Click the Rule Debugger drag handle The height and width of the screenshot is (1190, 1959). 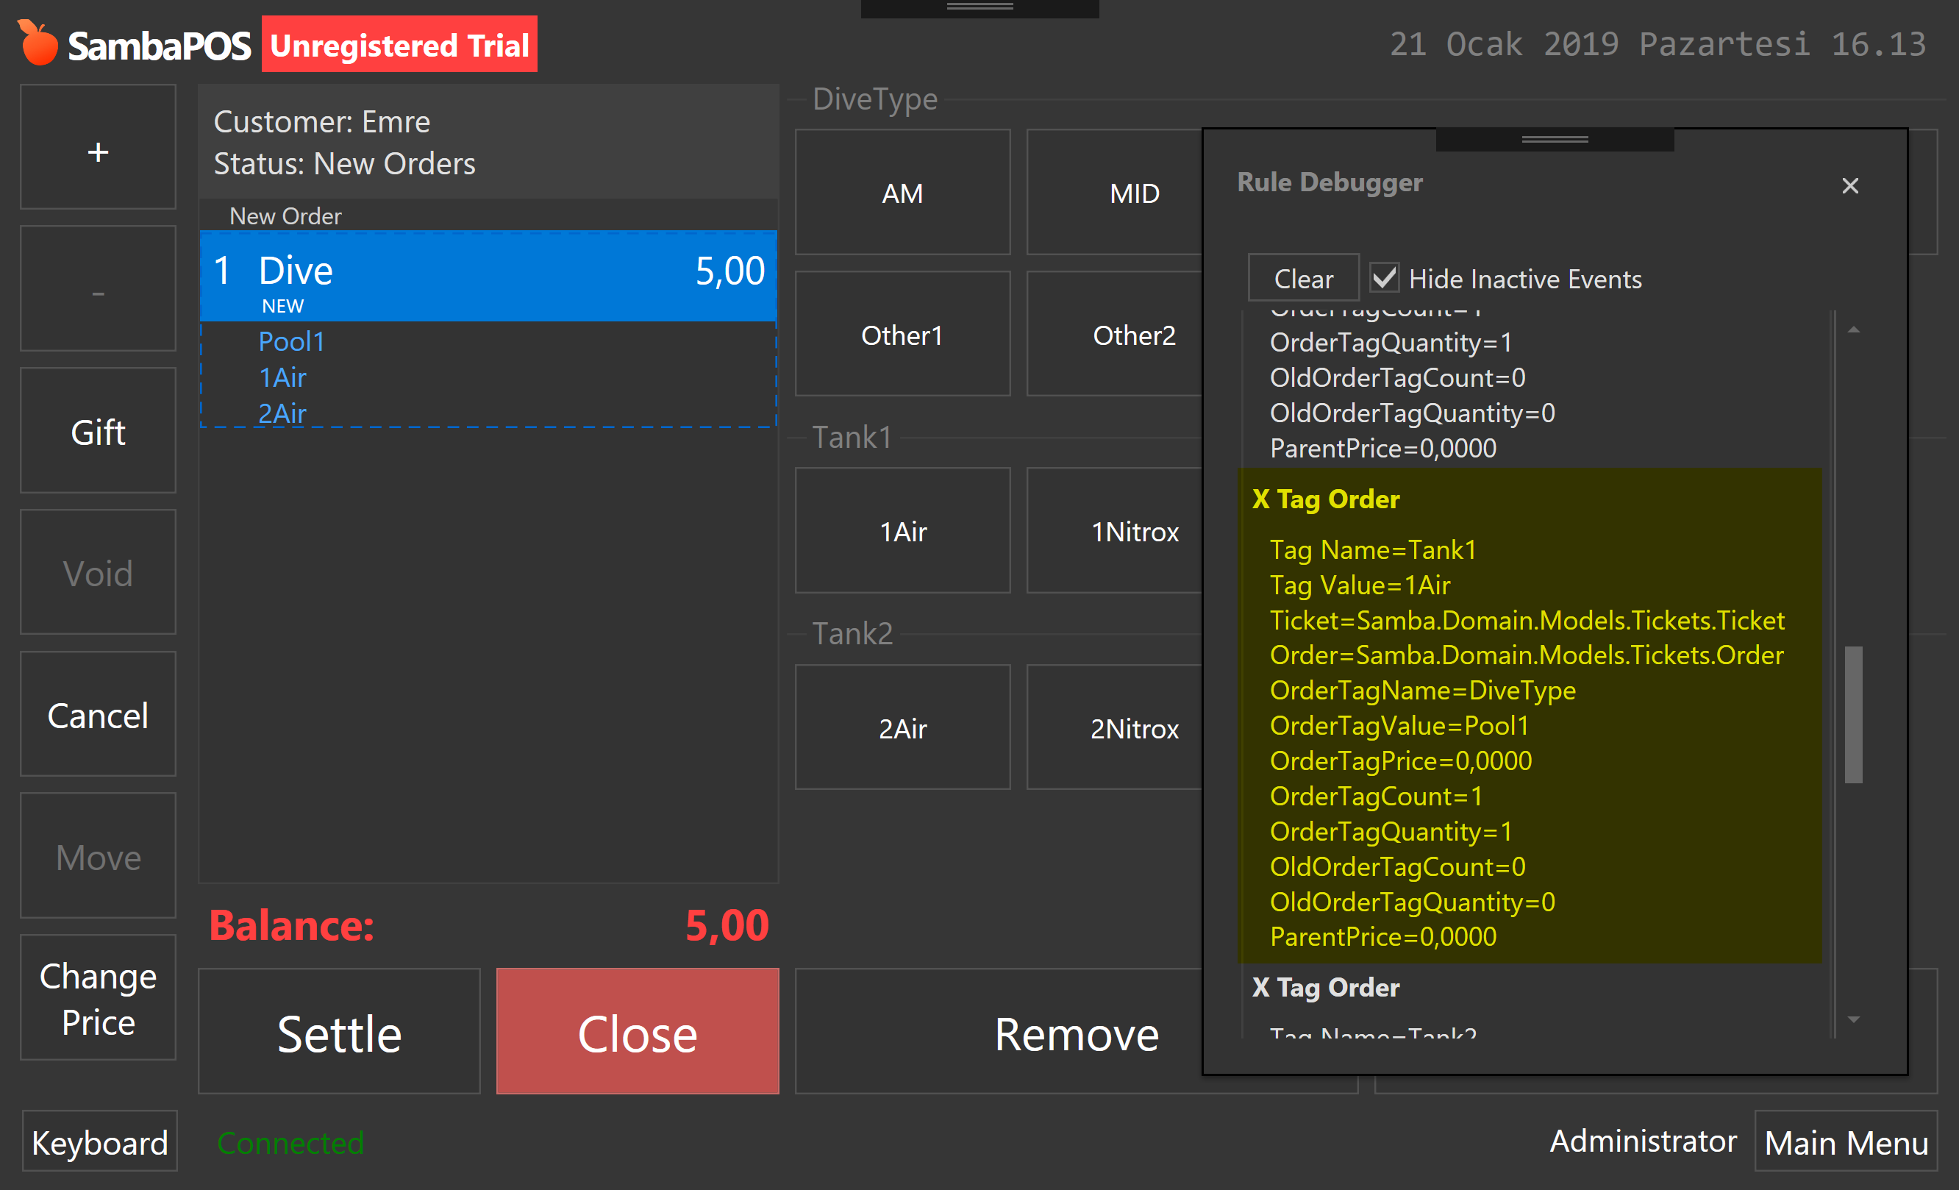click(1555, 140)
